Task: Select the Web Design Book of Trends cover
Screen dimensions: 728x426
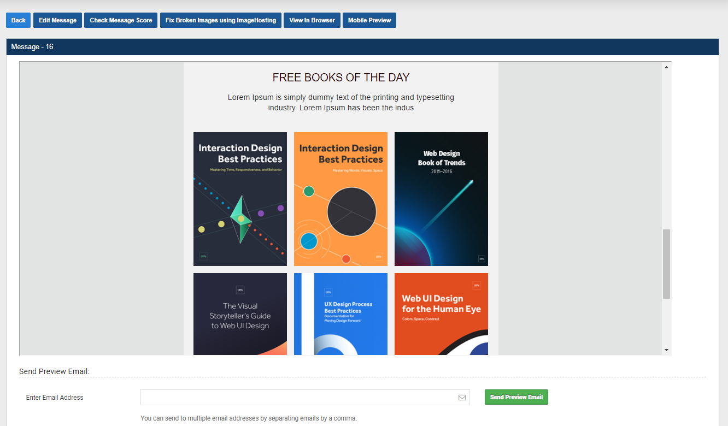Action: click(441, 199)
